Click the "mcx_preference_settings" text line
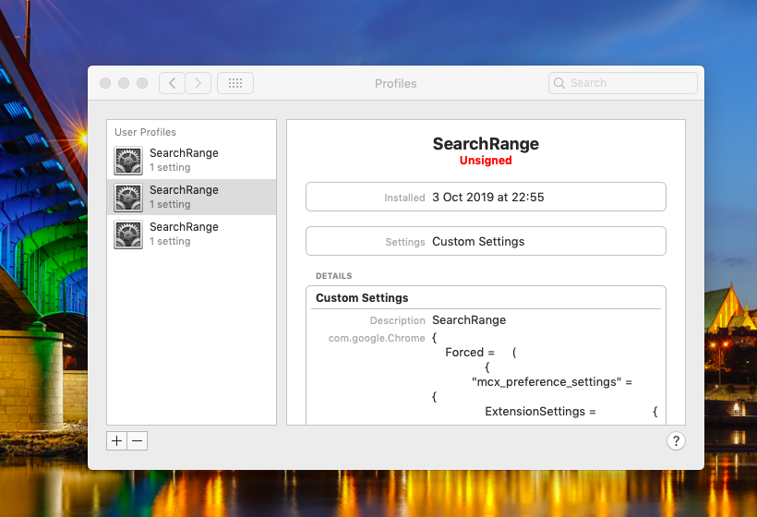Screen dimensions: 757x517 (x=552, y=382)
